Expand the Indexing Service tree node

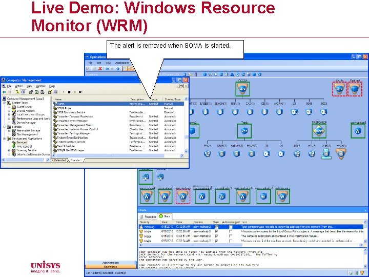click(9, 150)
